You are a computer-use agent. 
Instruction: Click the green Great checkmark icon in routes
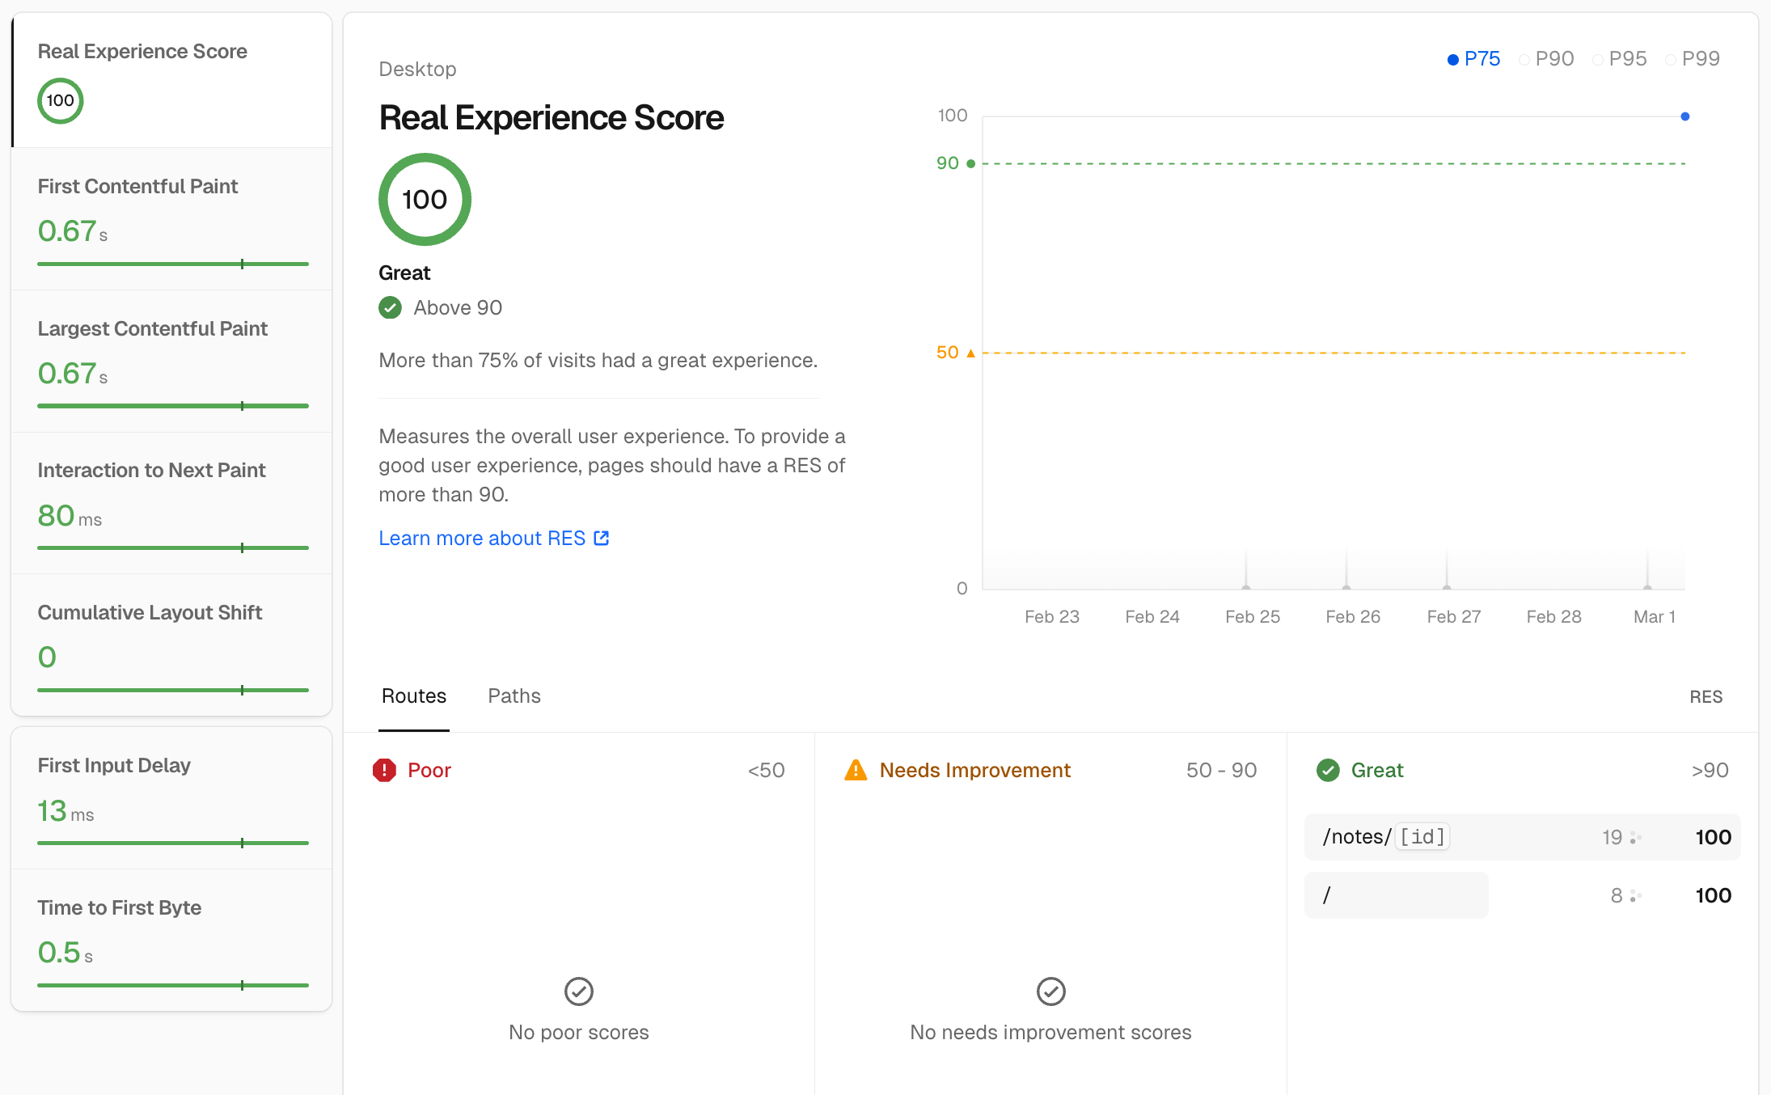point(1327,770)
